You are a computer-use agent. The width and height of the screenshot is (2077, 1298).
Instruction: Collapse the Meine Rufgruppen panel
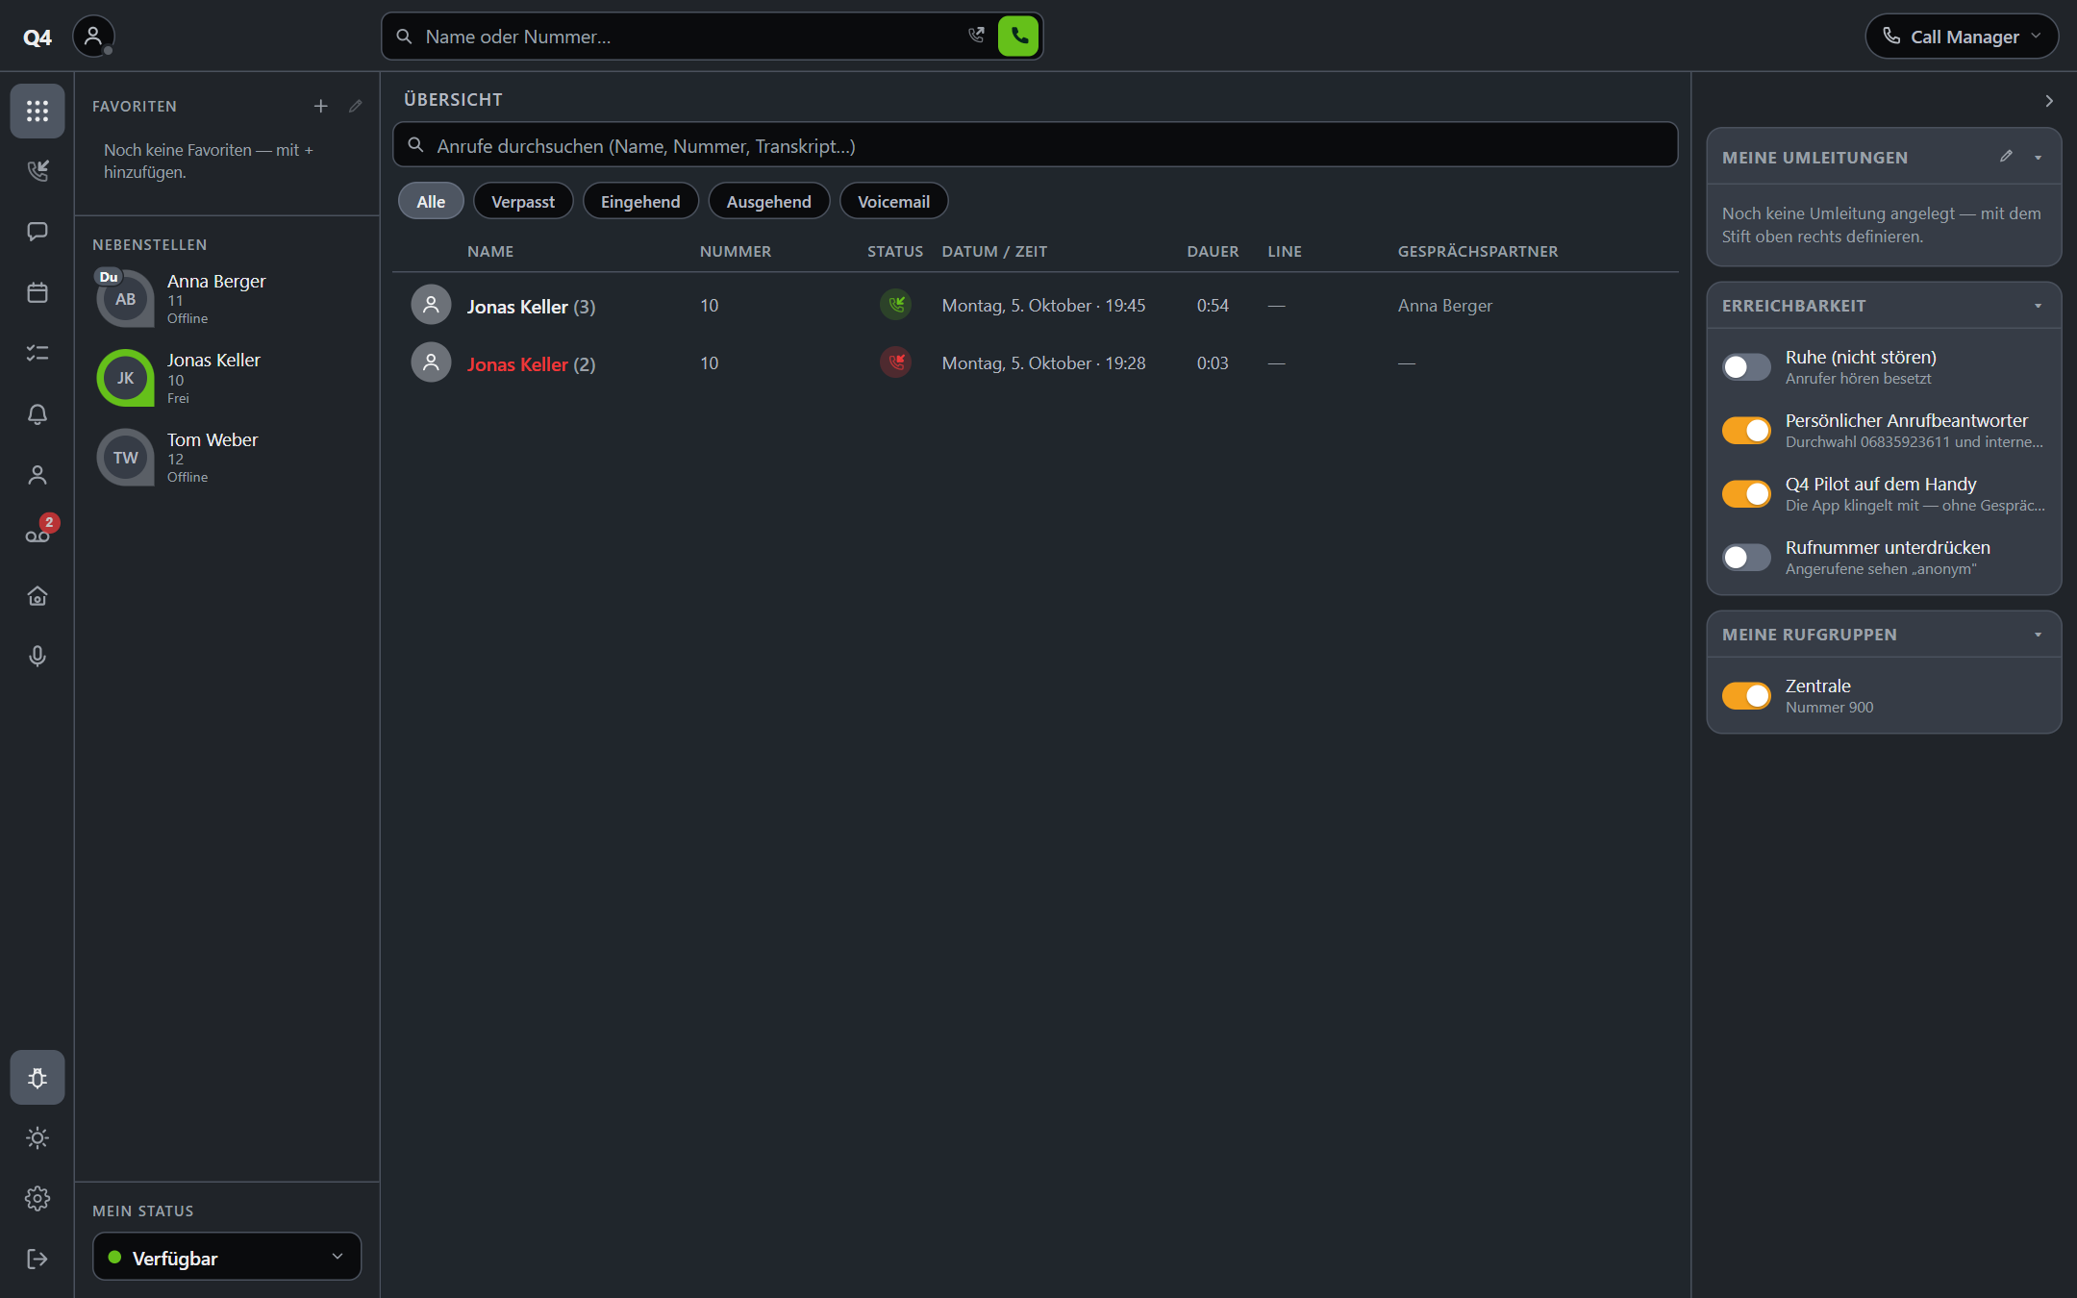[2039, 635]
